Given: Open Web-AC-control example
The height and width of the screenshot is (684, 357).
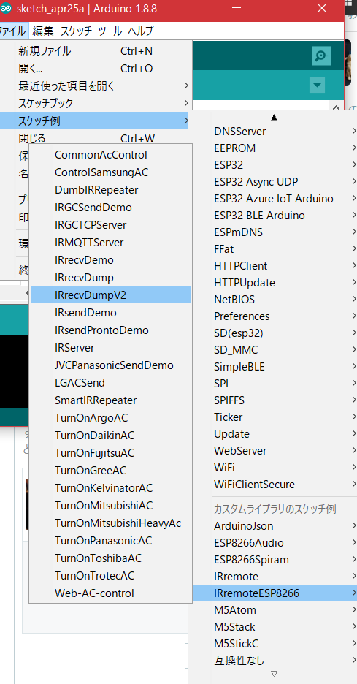Looking at the screenshot, I should pyautogui.click(x=110, y=593).
